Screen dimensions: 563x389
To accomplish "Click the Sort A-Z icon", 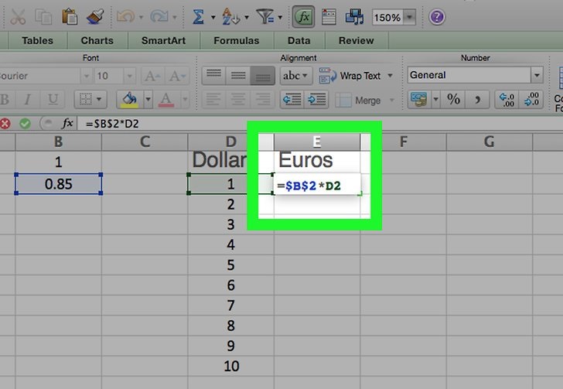I will tap(230, 16).
